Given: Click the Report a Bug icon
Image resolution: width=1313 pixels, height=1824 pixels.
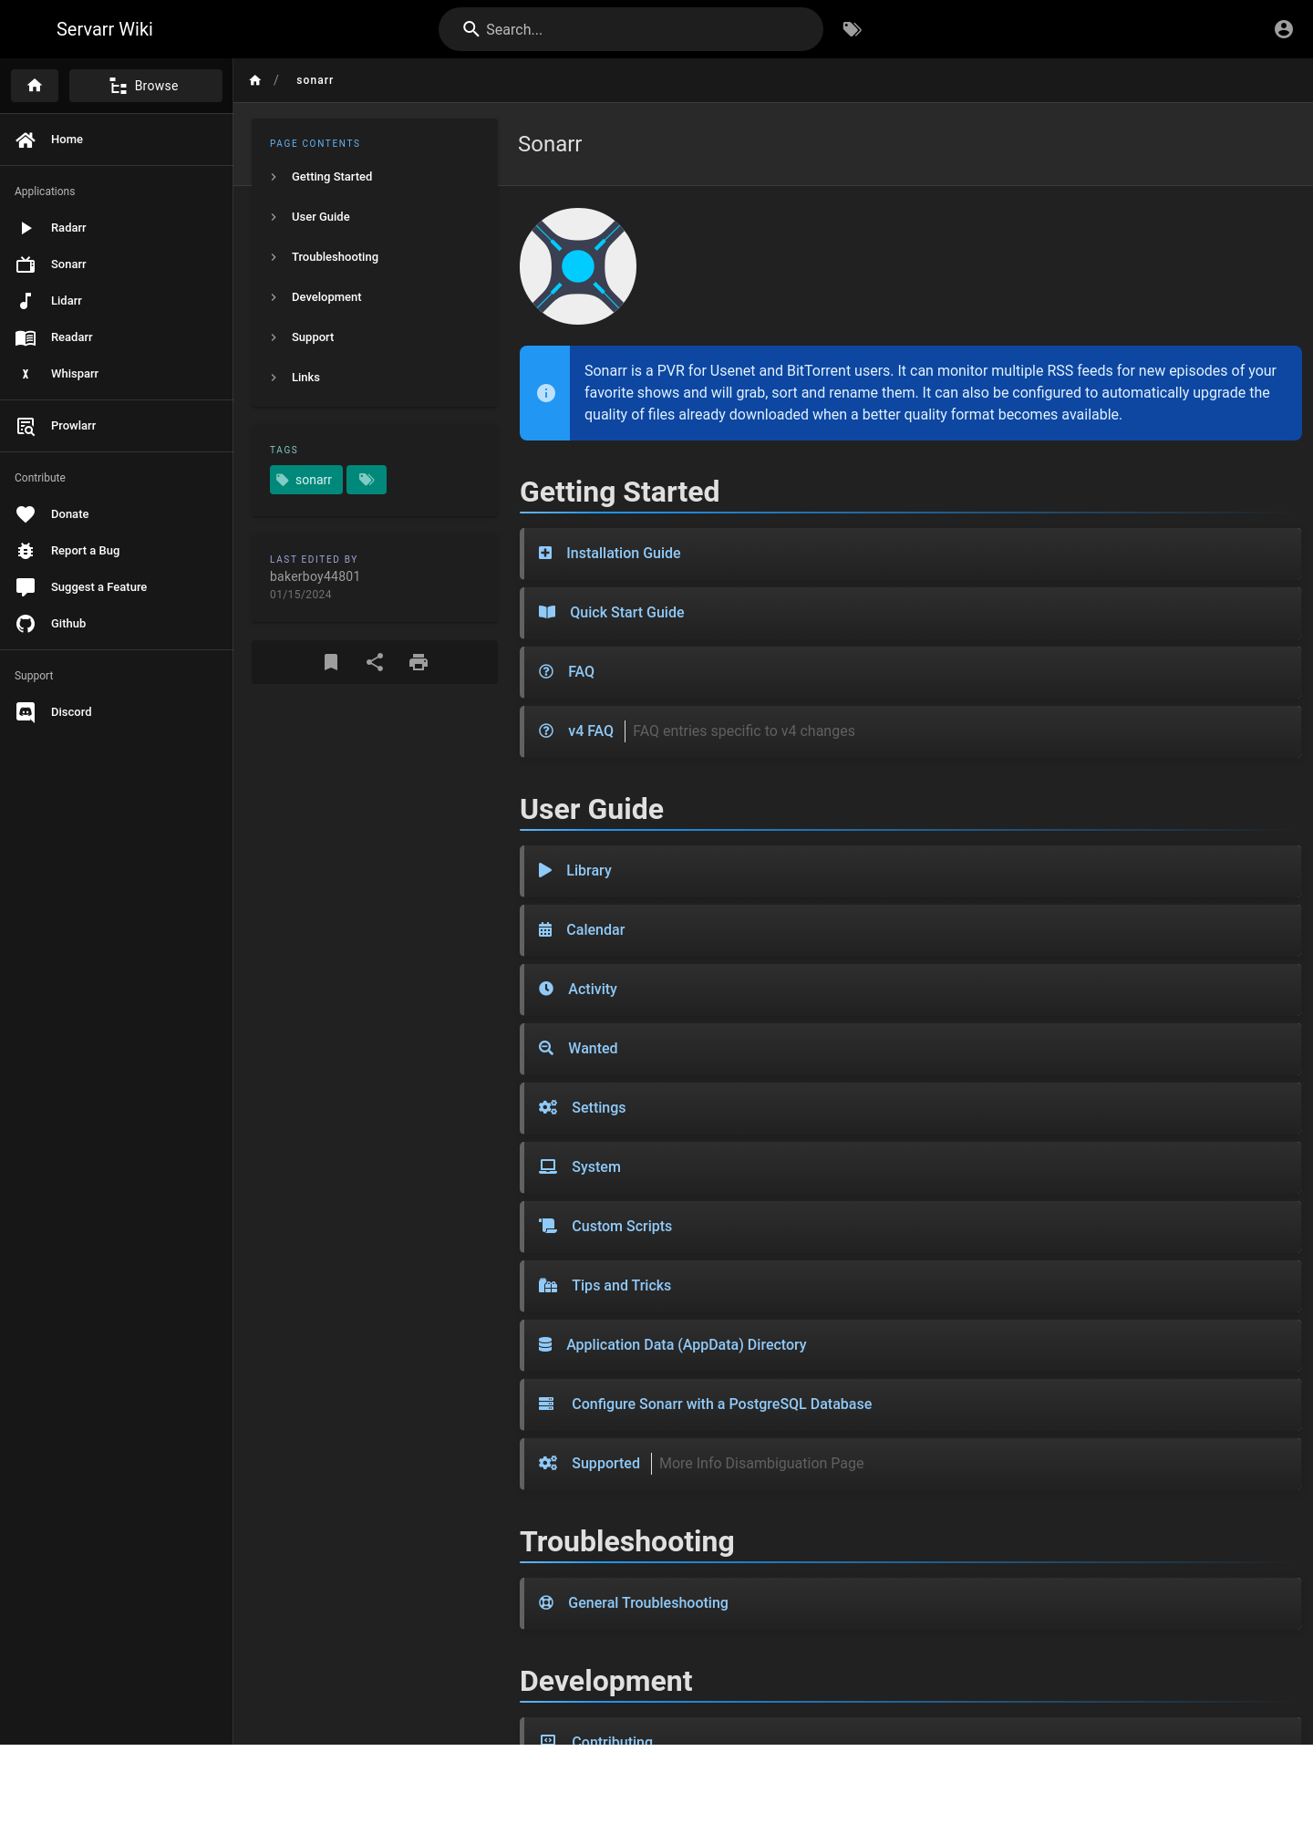Looking at the screenshot, I should 26,551.
